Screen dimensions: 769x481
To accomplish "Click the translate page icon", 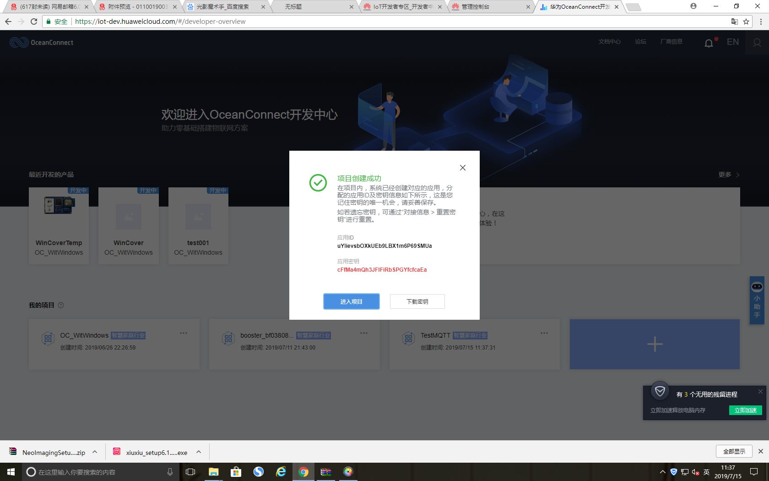I will click(735, 22).
